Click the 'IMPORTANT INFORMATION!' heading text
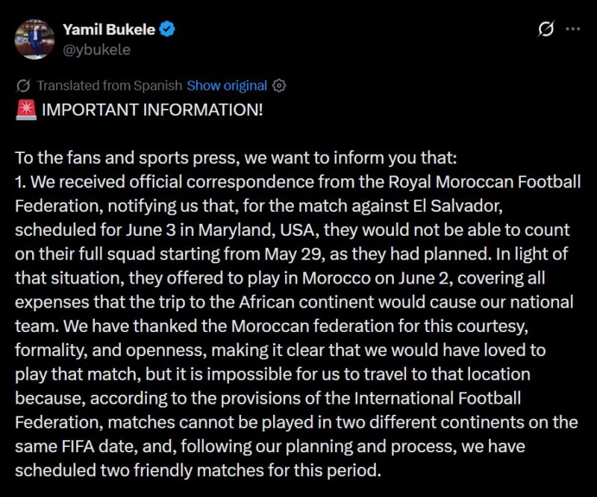 tap(152, 110)
